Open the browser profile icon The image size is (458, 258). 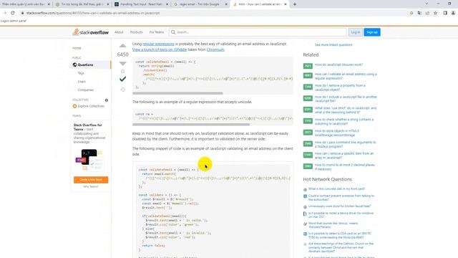click(453, 13)
